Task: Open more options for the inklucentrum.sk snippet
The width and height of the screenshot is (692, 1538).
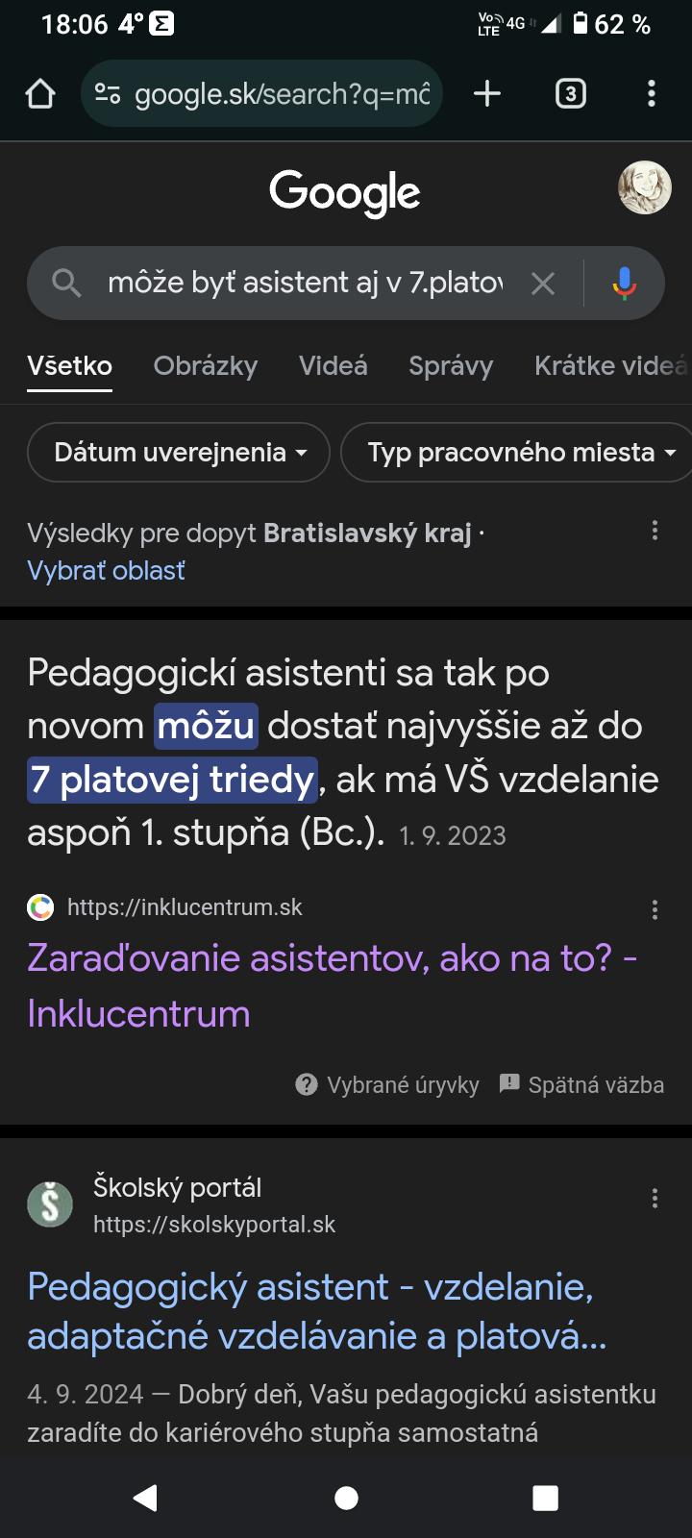Action: [x=655, y=909]
